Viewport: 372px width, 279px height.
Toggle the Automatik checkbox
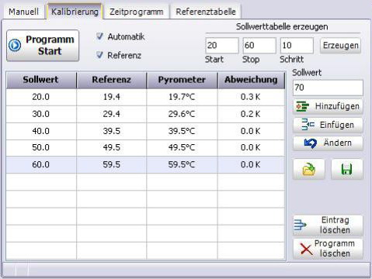pyautogui.click(x=99, y=36)
